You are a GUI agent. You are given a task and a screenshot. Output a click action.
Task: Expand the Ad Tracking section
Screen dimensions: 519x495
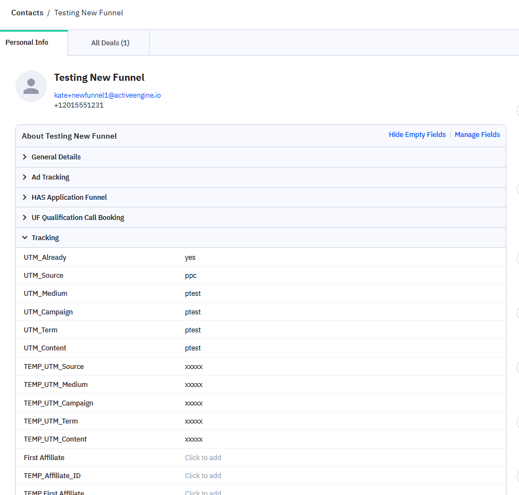(51, 177)
